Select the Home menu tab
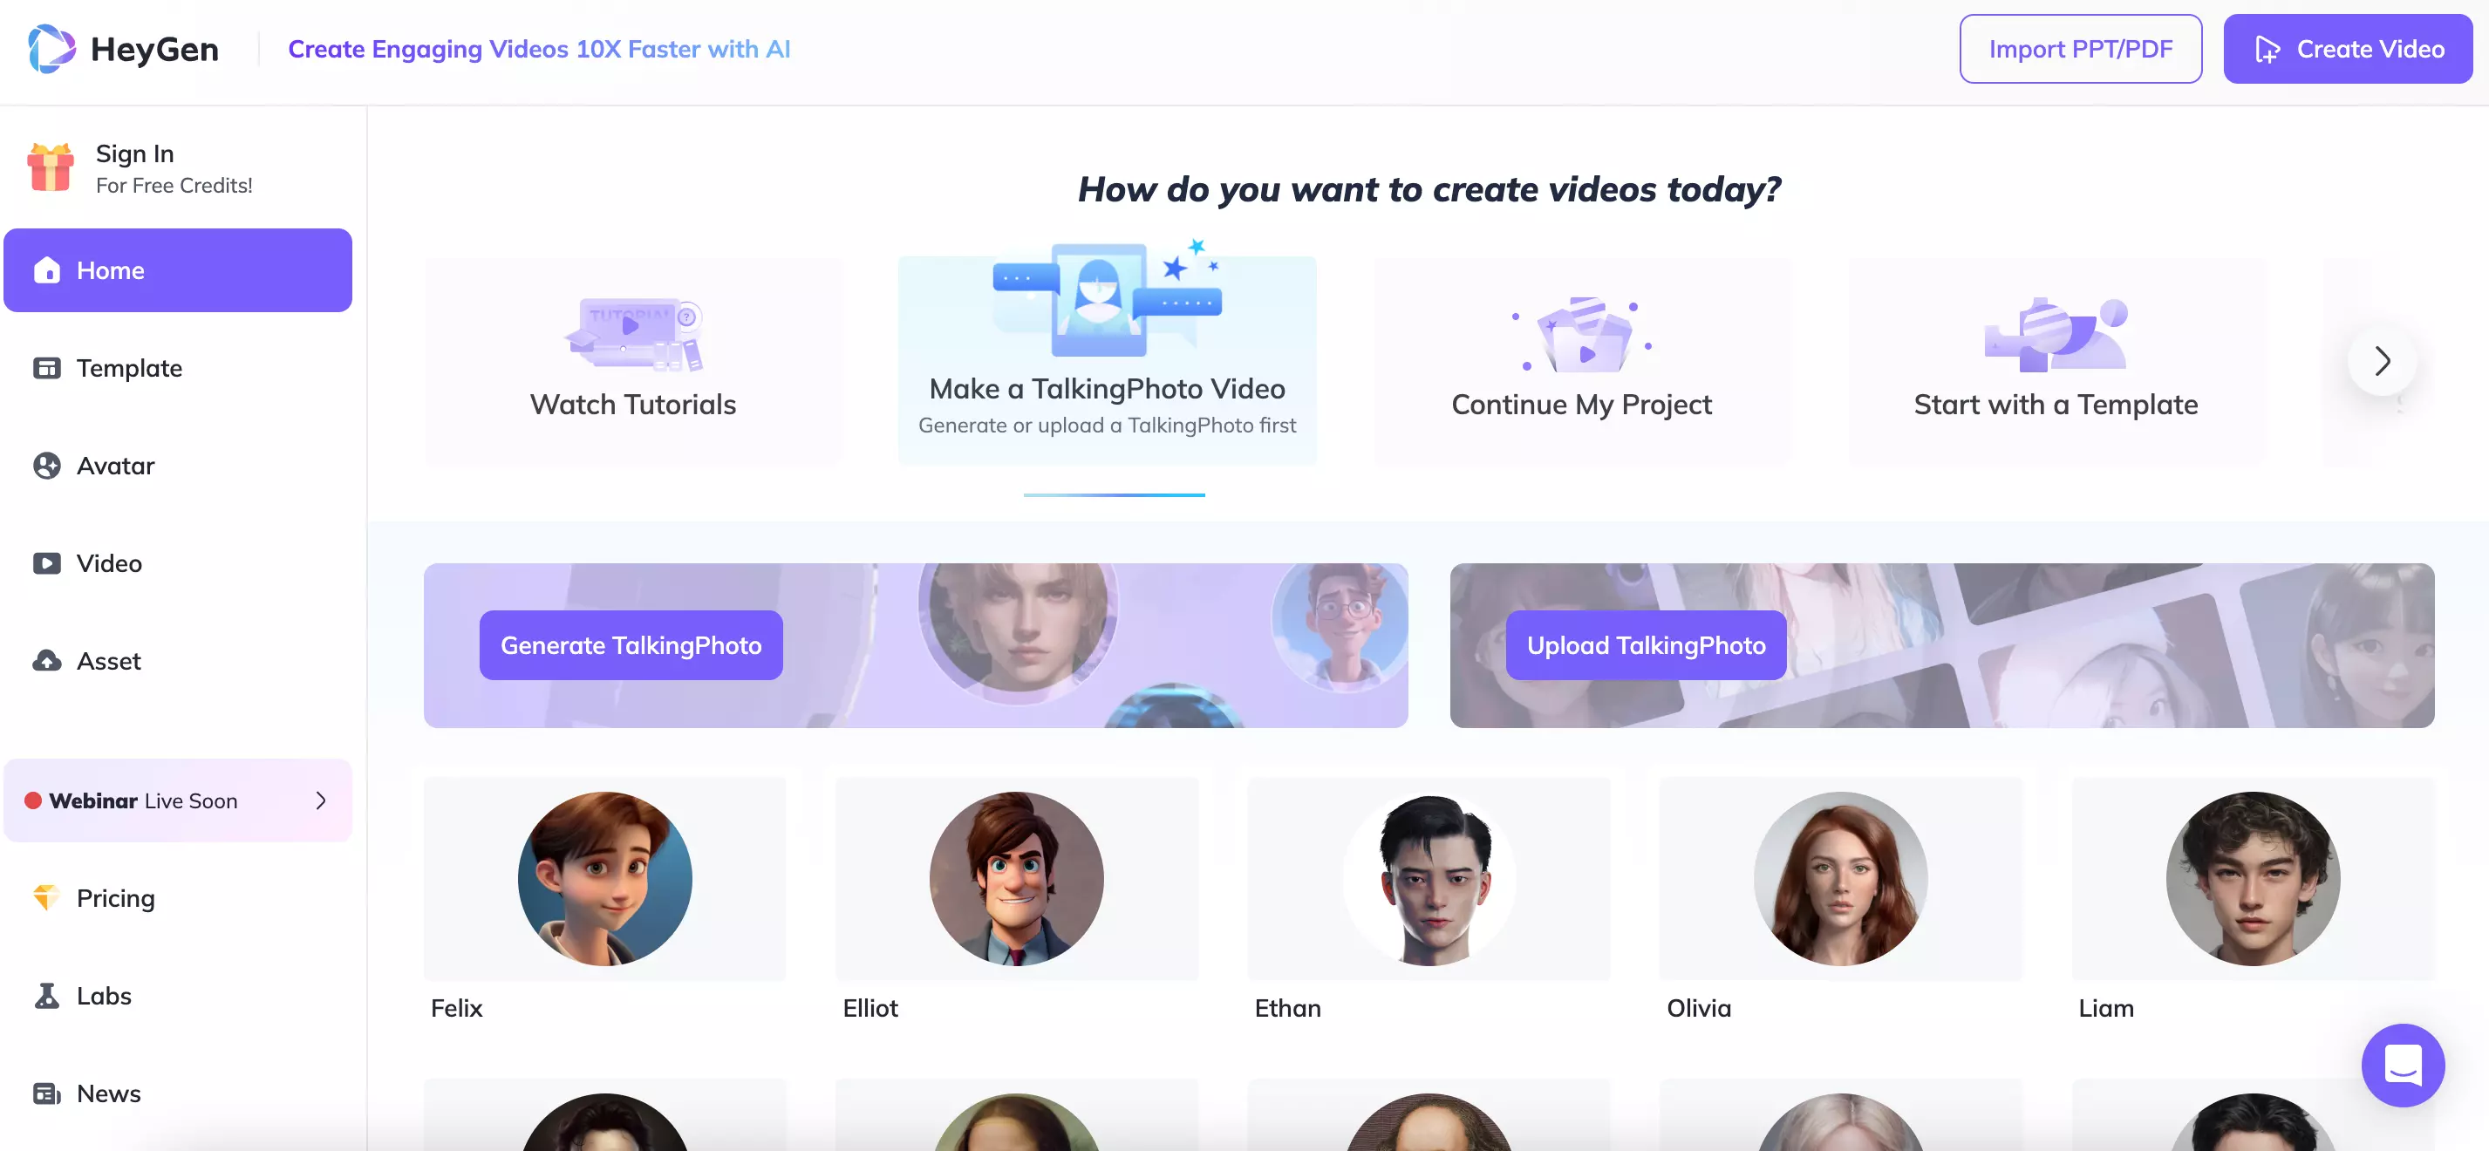The image size is (2489, 1151). coord(176,269)
